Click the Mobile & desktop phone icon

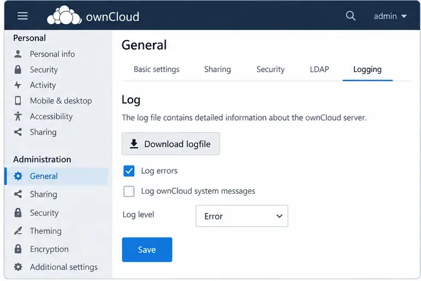tap(18, 101)
